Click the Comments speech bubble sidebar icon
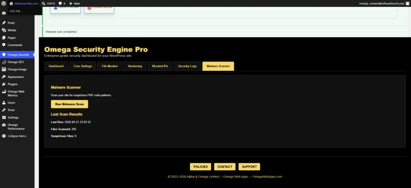Viewport: 411px width, 188px height. [x=4, y=45]
